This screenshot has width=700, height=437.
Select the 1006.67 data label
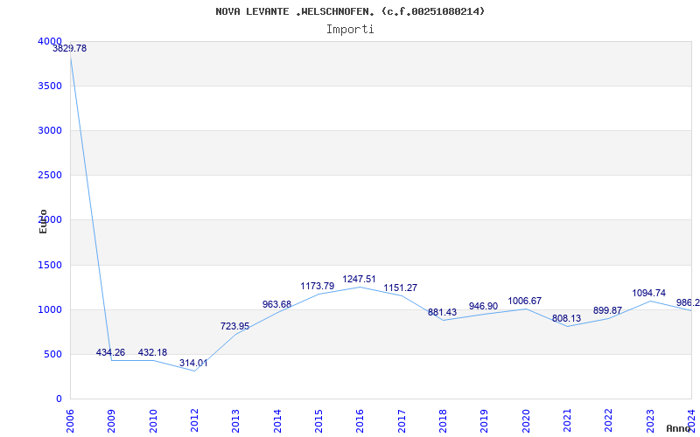click(x=524, y=301)
